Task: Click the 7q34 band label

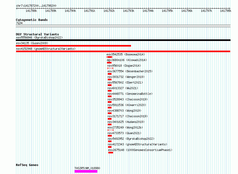Action: (19, 23)
